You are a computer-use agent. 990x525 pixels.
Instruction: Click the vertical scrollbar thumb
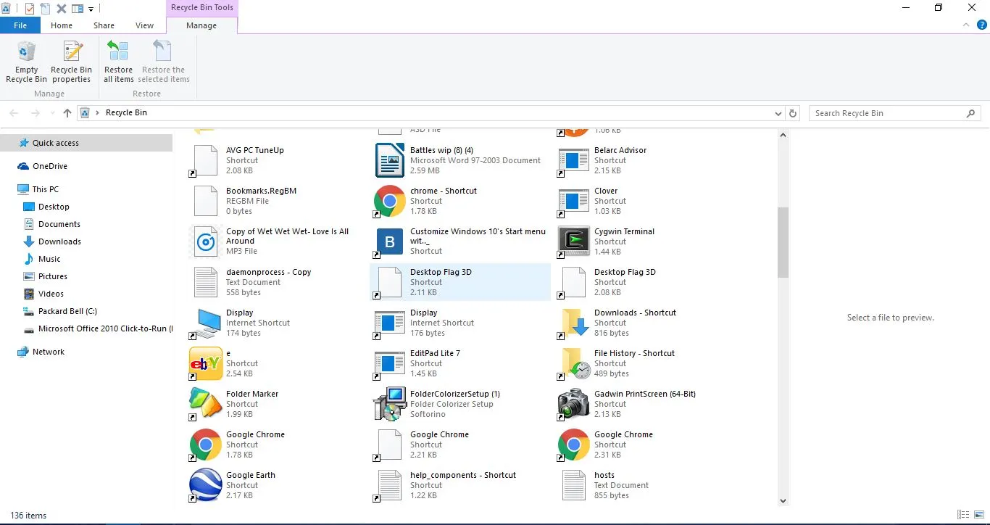[783, 243]
